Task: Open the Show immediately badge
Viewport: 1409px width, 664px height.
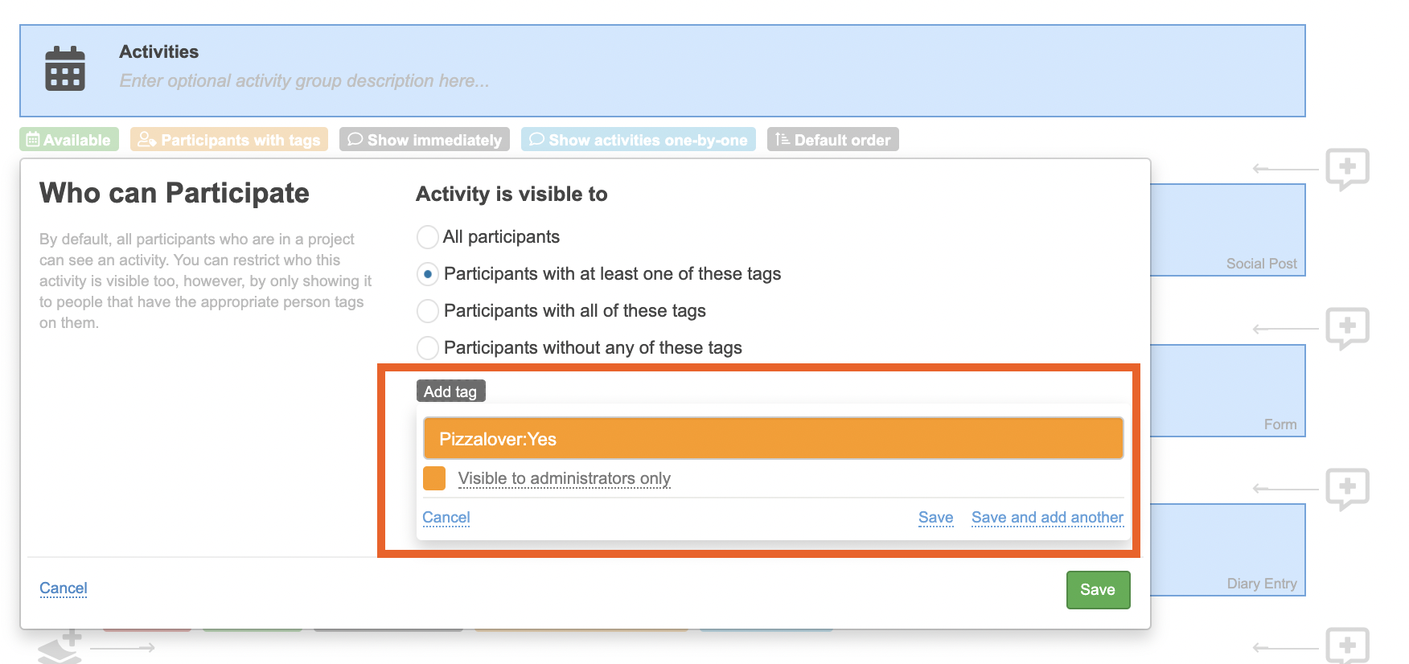Action: [425, 140]
